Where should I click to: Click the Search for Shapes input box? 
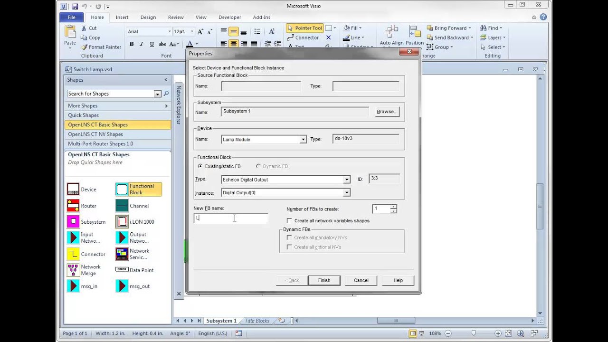(111, 94)
